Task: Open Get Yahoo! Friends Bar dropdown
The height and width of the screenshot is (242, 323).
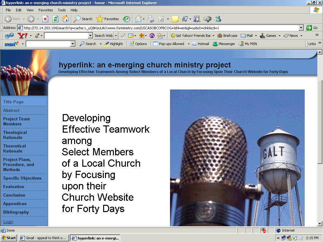Action: pos(214,36)
